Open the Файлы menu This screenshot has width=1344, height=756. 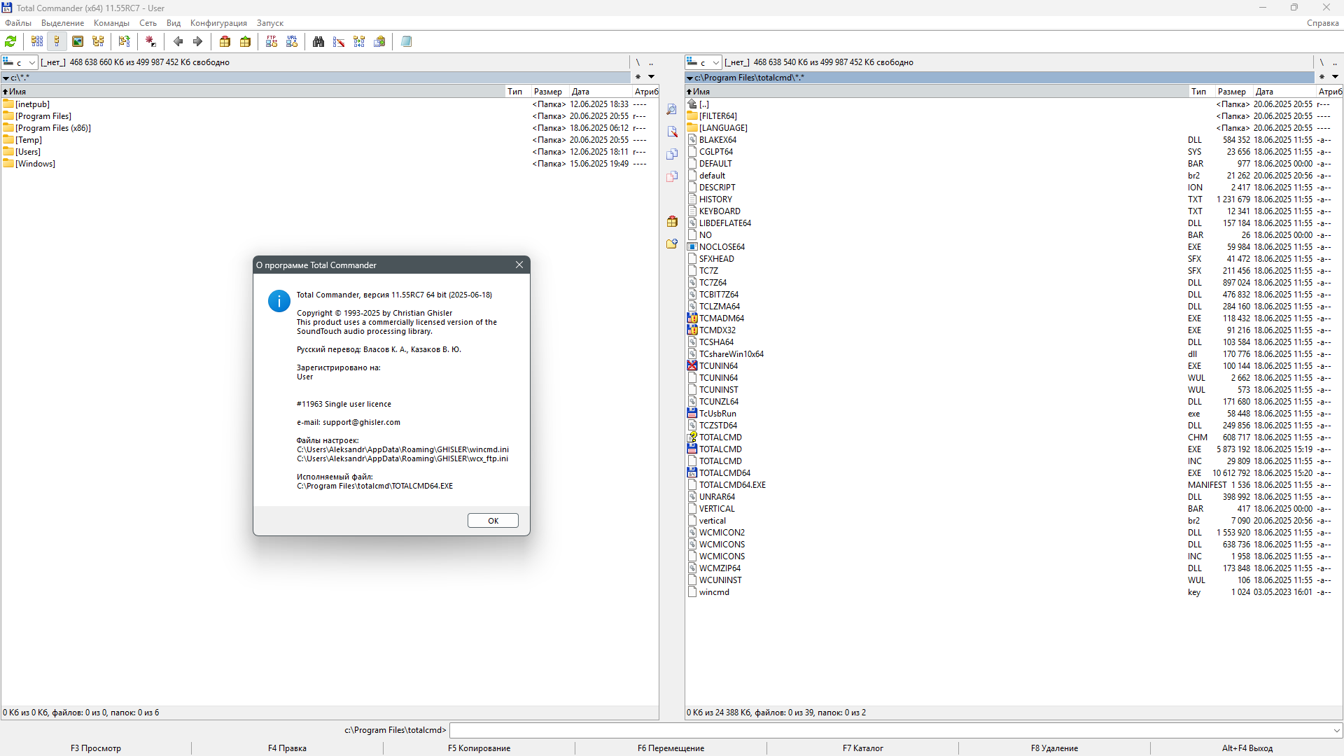pos(18,23)
